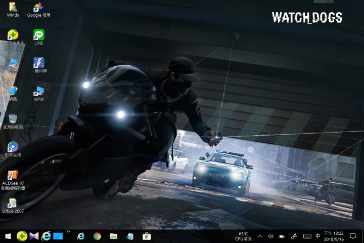
Task: Select the Recycle Bin (資源回收筒) icon
Action: 13,121
